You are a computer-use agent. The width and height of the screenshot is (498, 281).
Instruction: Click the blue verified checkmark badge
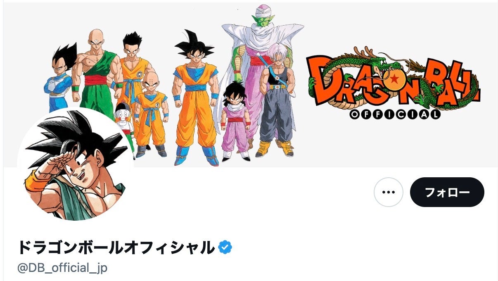click(225, 247)
